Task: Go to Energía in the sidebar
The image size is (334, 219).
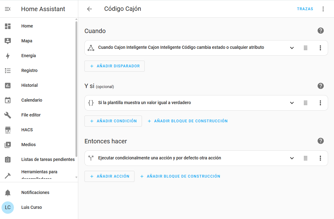Action: pos(28,56)
